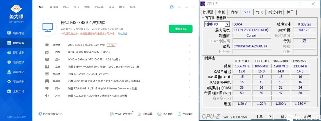
Task: Click the 主板 motherboard row icon
Action: (47, 67)
